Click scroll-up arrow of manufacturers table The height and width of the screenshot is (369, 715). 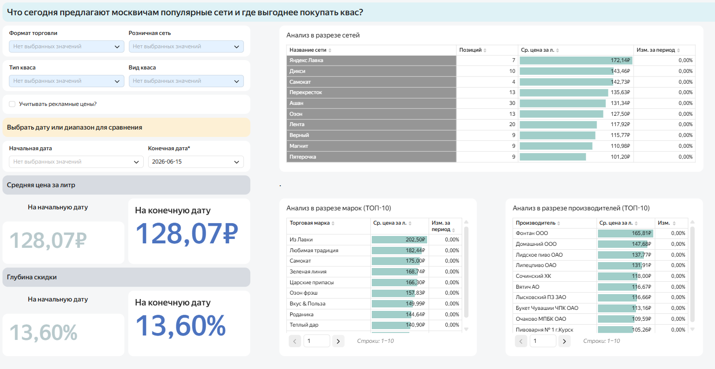pos(692,222)
